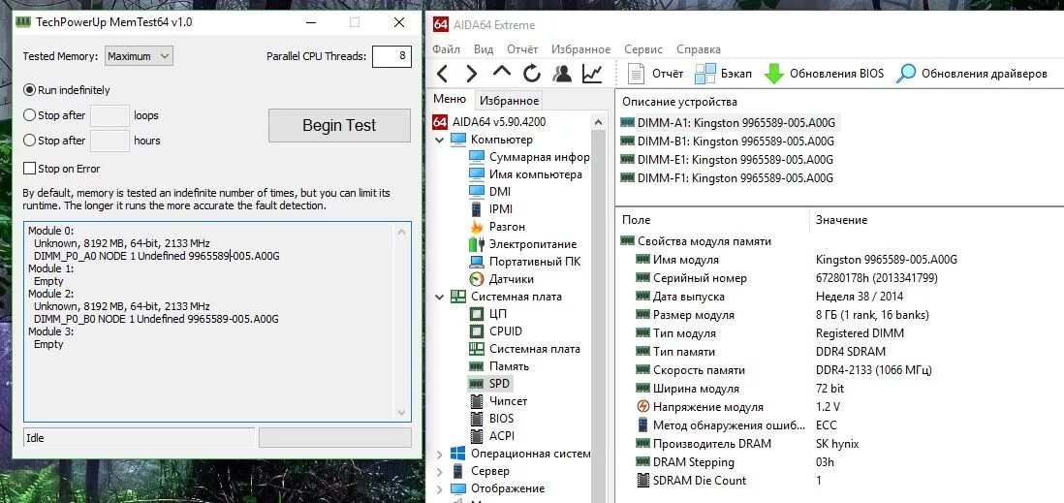Open Обновления BIOS in toolbar
The image size is (1064, 503).
tap(824, 74)
